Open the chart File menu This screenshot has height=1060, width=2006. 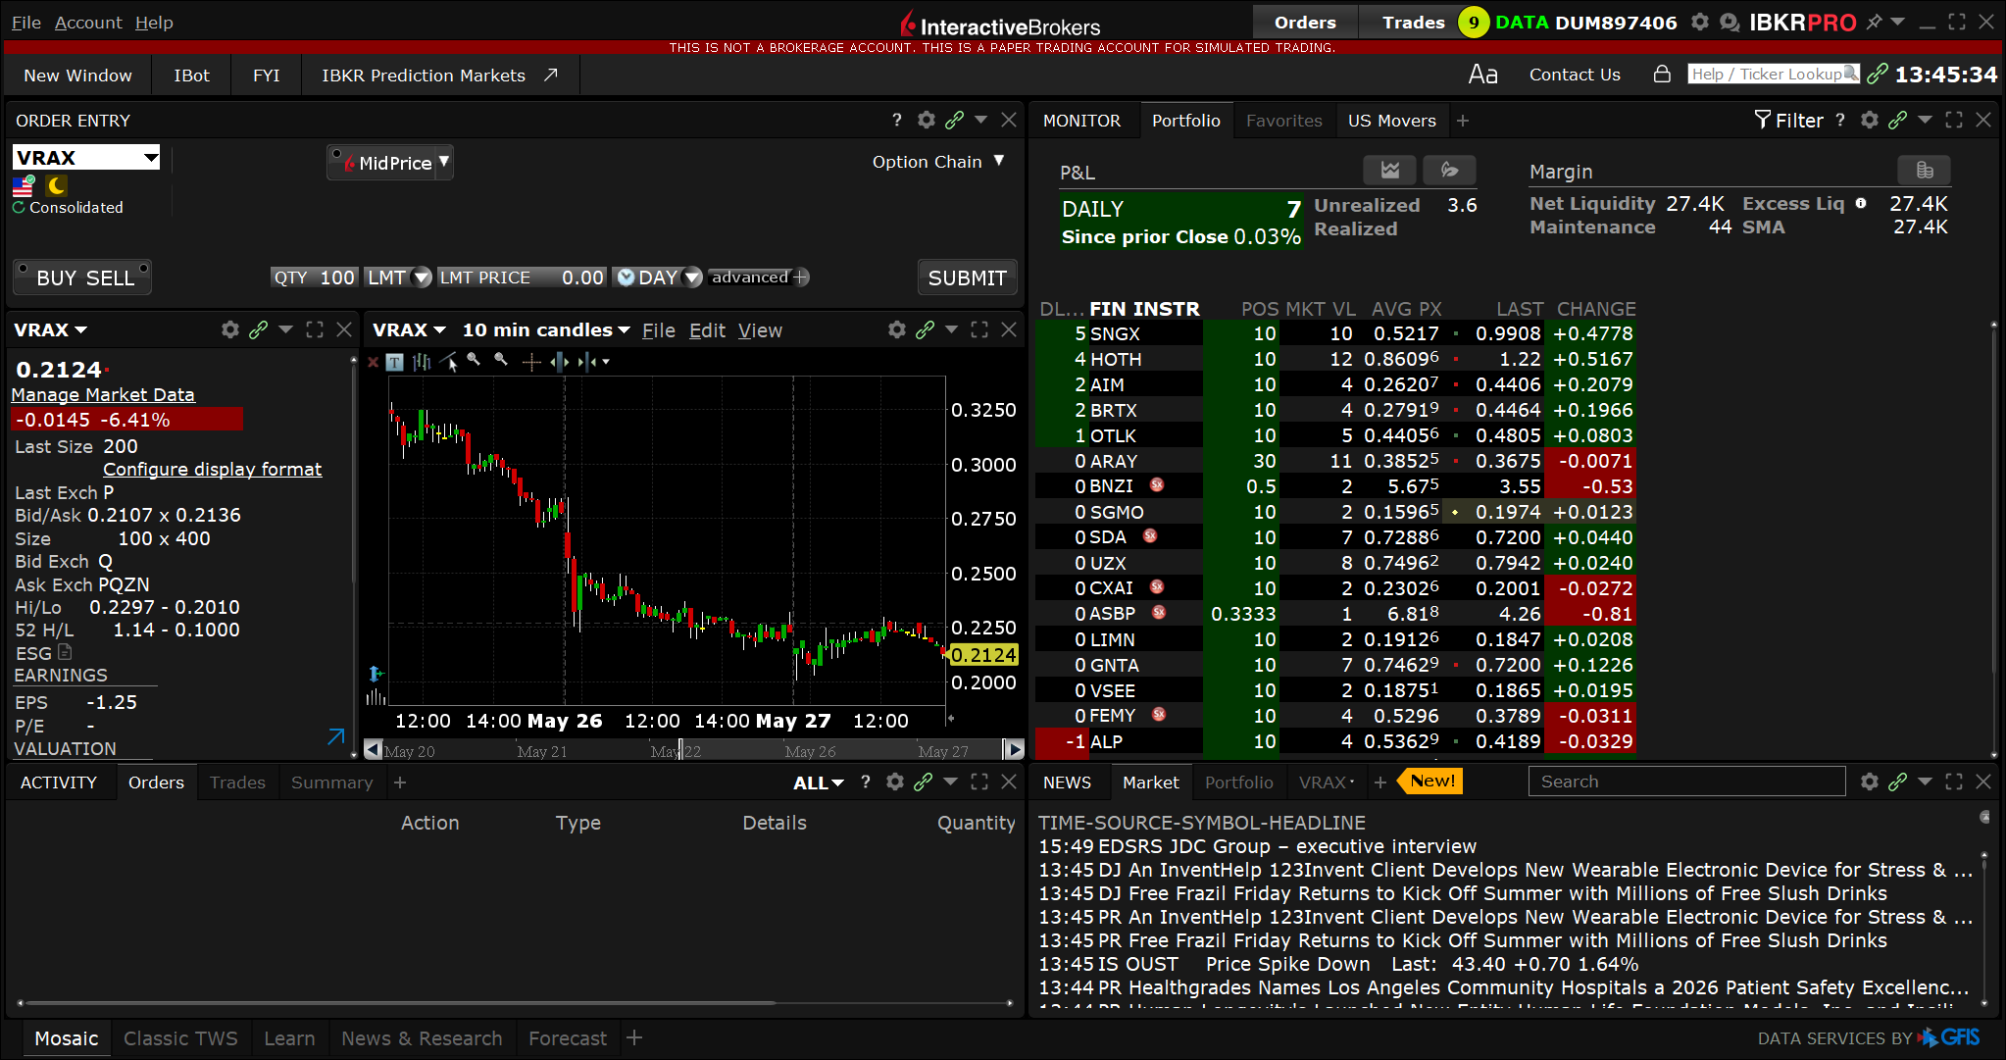click(x=658, y=330)
